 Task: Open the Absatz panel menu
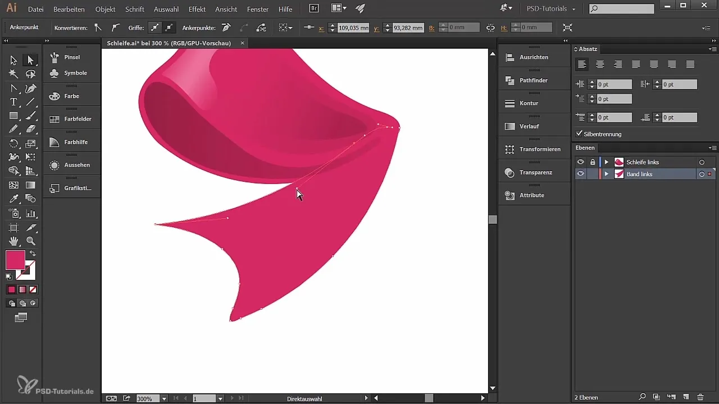click(x=713, y=49)
